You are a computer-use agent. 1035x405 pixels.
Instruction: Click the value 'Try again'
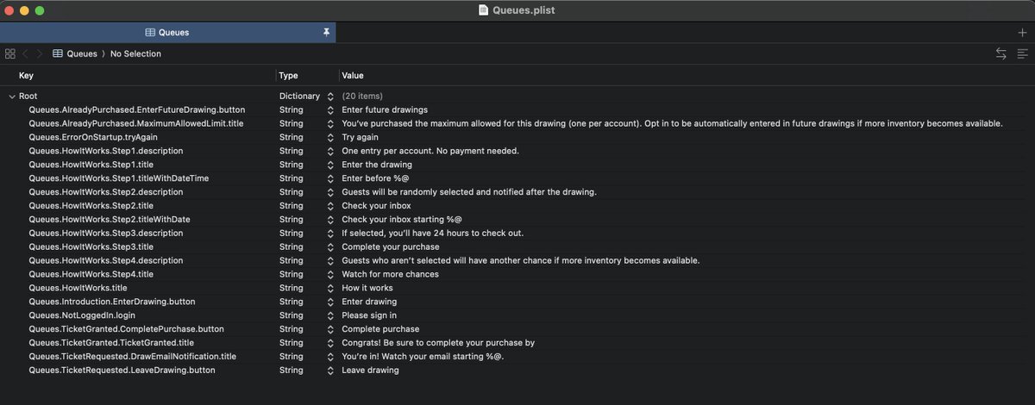coord(361,137)
